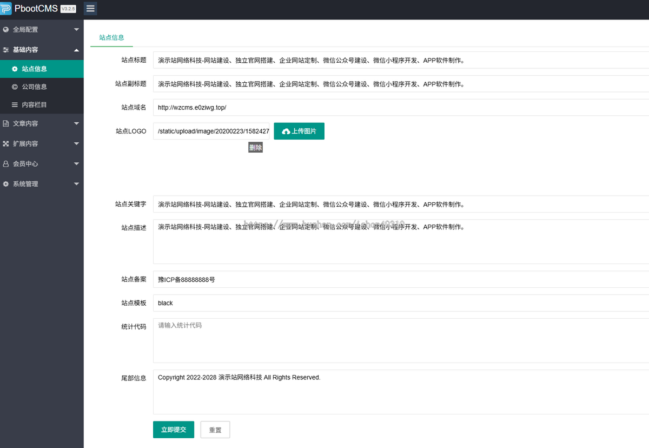Screen dimensions: 649x448
Task: Focus the 站点标题 input field
Action: [x=401, y=61]
